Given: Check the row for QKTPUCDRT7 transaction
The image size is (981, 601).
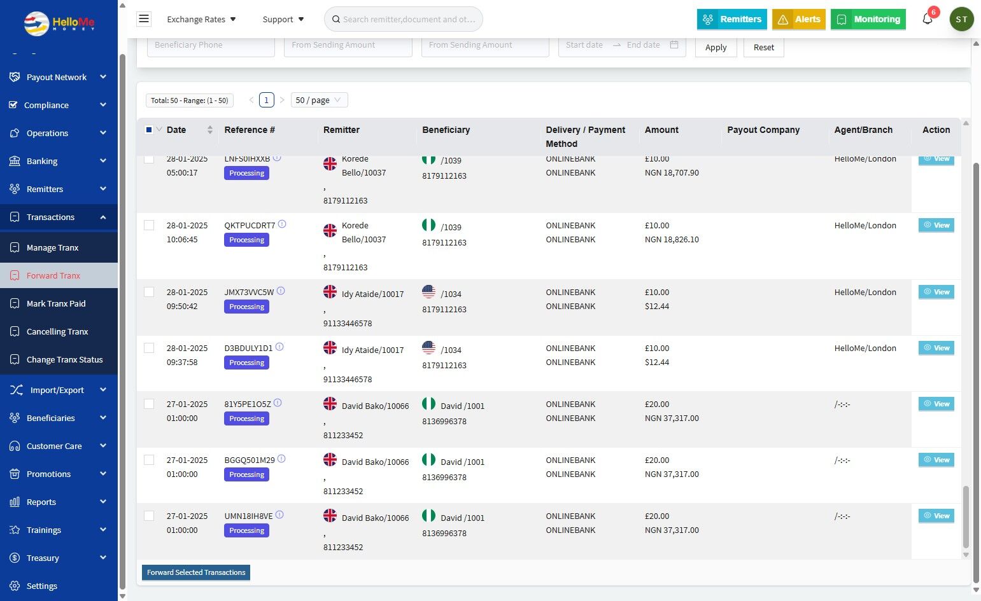Looking at the screenshot, I should pyautogui.click(x=149, y=225).
